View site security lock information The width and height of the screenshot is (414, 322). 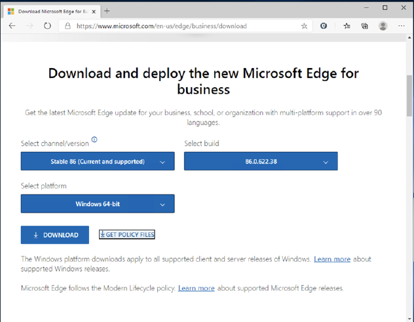(67, 26)
